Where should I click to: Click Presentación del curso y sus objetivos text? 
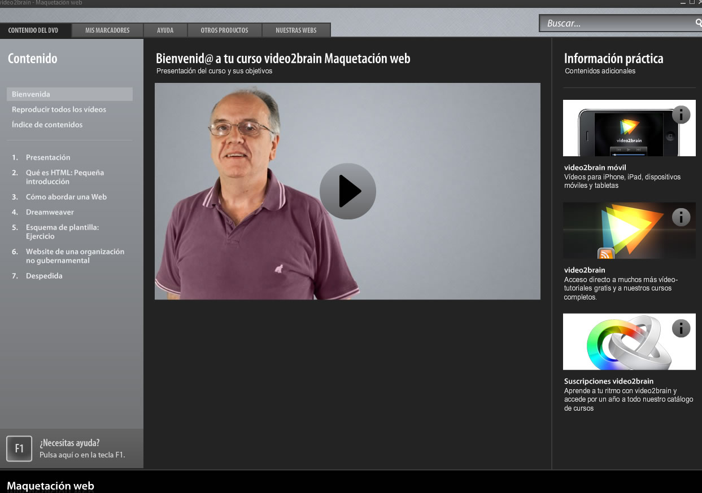pyautogui.click(x=215, y=71)
